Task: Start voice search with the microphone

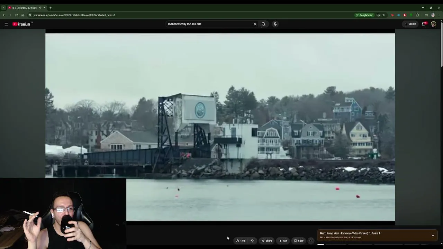Action: pos(275,24)
